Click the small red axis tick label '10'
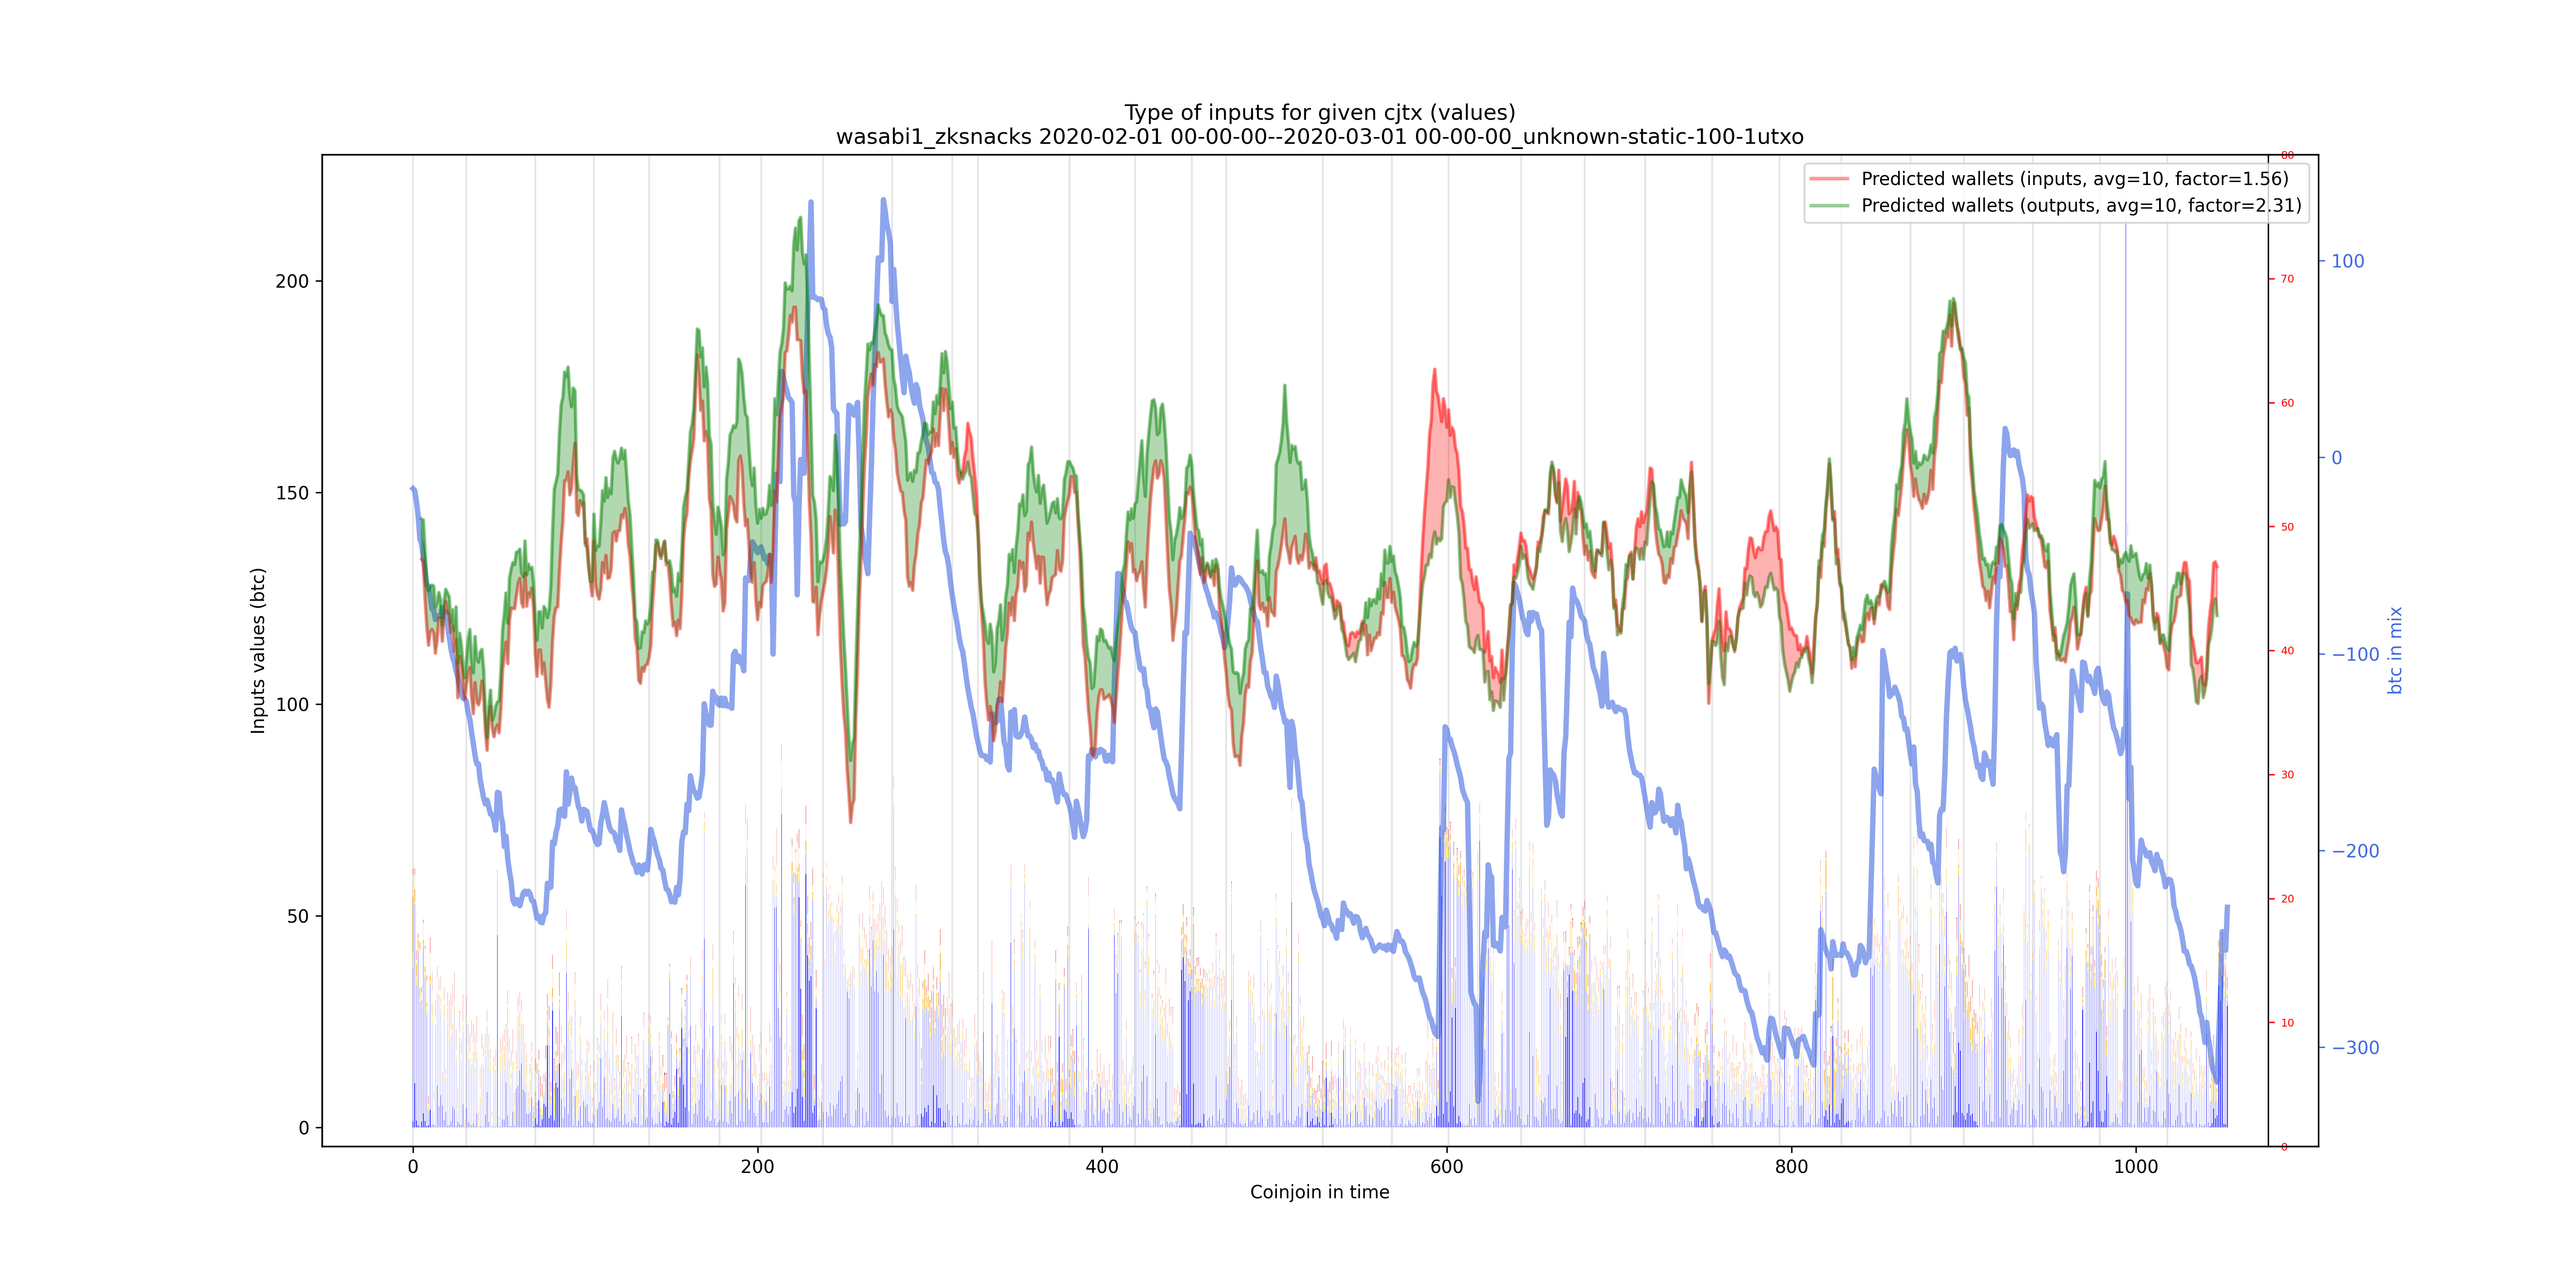Screen dimensions: 2576x1288 tap(2287, 1023)
